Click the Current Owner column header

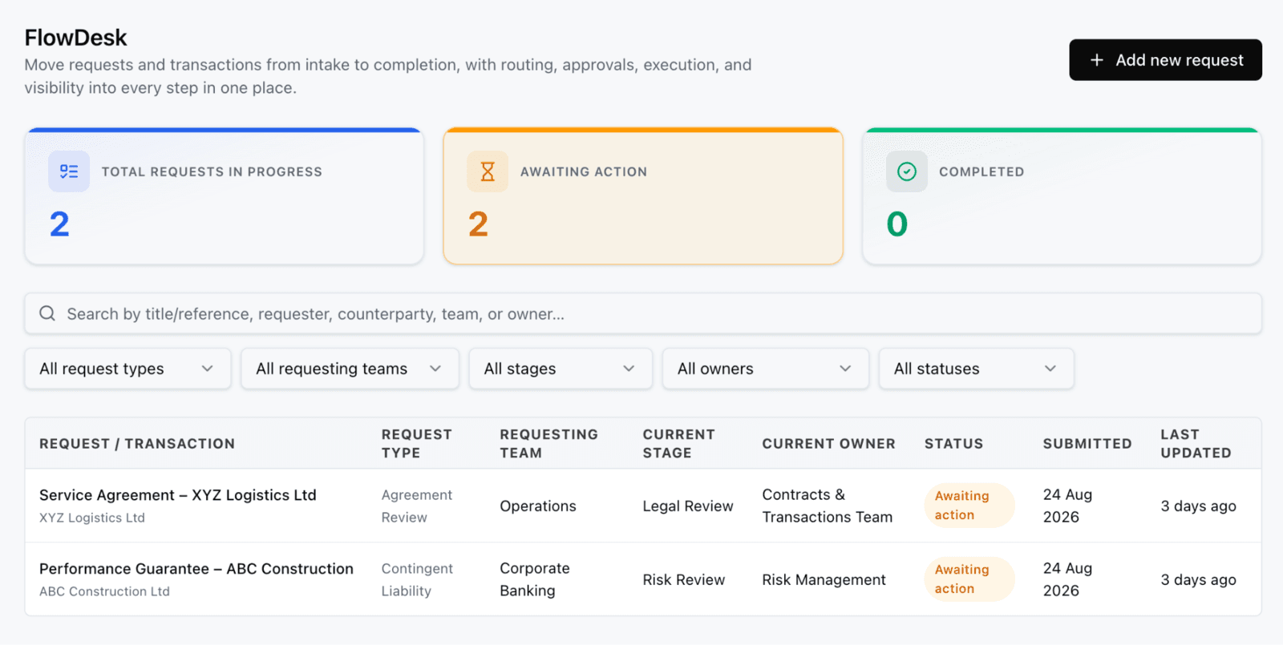pos(828,444)
